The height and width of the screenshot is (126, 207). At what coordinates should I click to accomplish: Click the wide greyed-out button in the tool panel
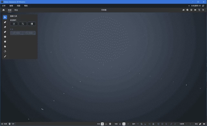point(23,33)
